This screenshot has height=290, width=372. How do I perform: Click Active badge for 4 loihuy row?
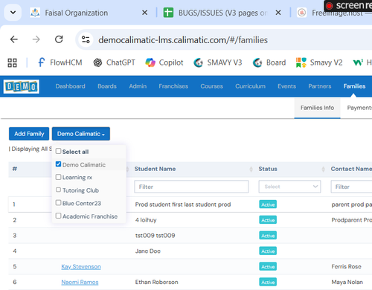click(268, 220)
